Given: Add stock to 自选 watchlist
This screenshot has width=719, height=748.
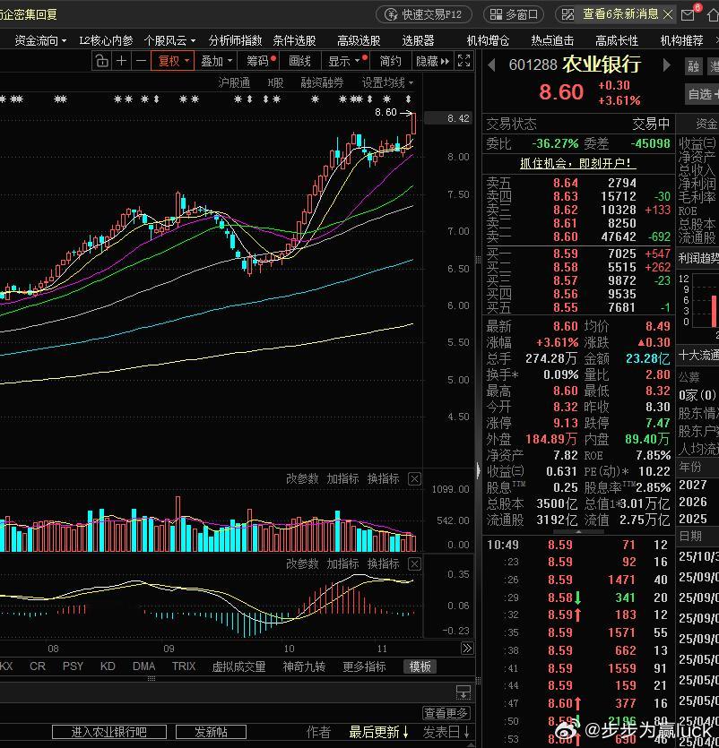Looking at the screenshot, I should (x=702, y=94).
